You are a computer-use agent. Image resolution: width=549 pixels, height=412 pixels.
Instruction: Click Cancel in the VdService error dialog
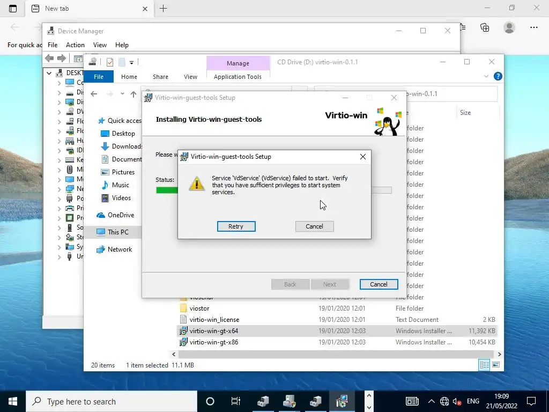(x=314, y=226)
